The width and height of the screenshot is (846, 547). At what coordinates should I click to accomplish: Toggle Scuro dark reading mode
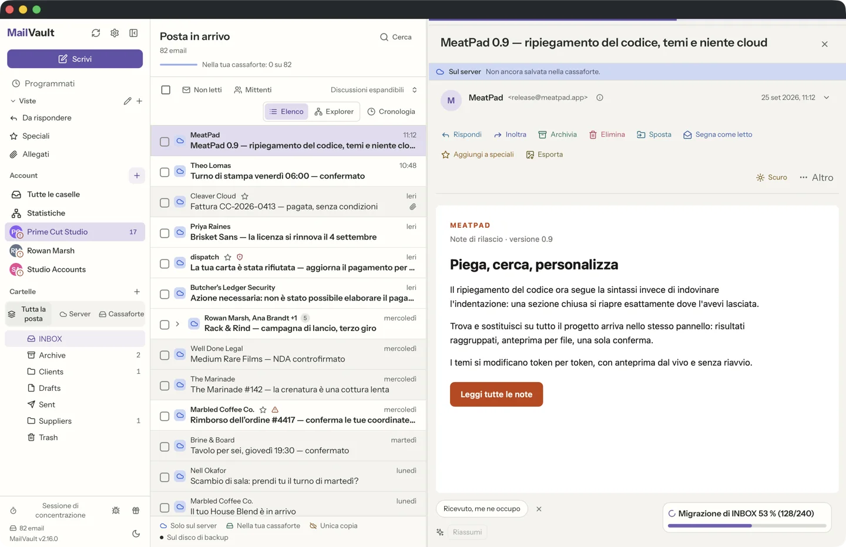[771, 177]
